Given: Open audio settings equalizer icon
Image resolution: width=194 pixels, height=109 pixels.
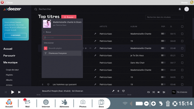Looking at the screenshot, I should 164,92.
